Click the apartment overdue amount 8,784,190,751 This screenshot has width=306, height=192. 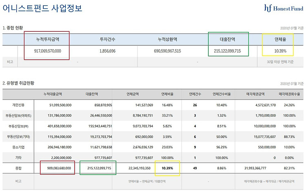click(x=143, y=116)
